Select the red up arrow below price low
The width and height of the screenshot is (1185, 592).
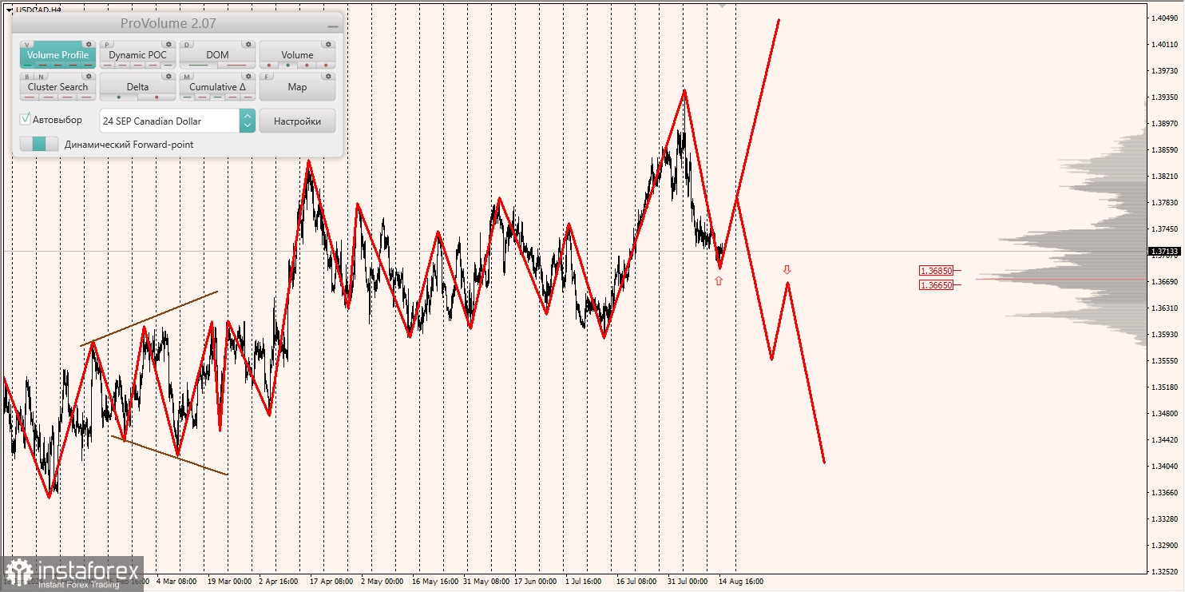[x=719, y=280]
